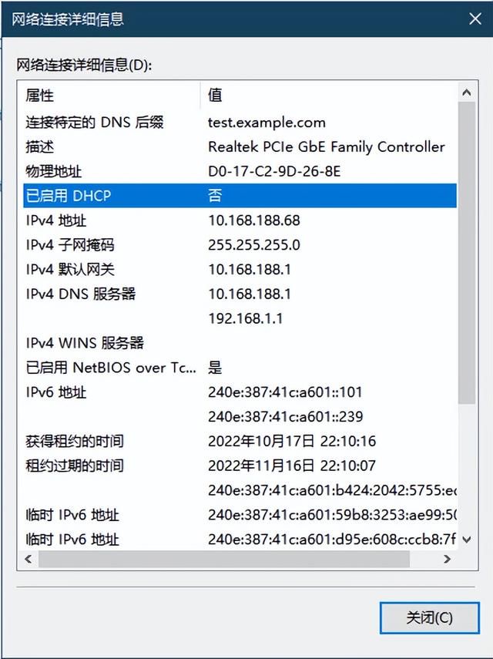Click the vertical scrollbar down arrow
This screenshot has height=659, width=493.
click(467, 540)
